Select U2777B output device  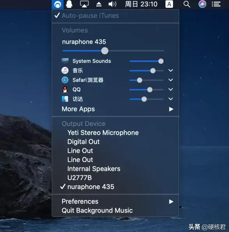(x=115, y=178)
